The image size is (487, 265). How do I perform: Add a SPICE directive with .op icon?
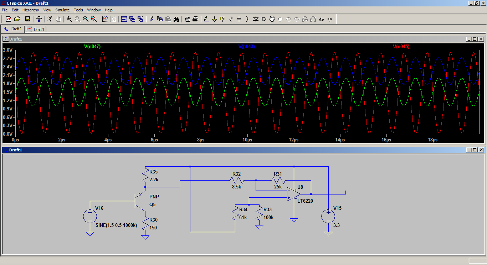coord(329,19)
